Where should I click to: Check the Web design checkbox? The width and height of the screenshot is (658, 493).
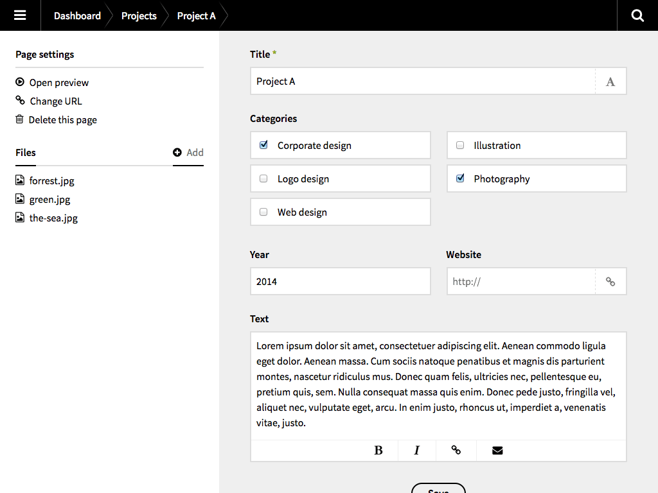pyautogui.click(x=263, y=212)
